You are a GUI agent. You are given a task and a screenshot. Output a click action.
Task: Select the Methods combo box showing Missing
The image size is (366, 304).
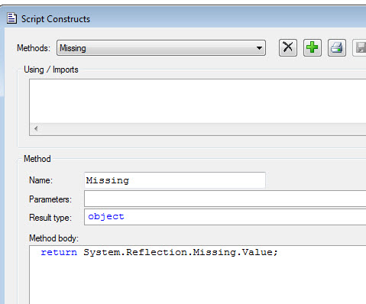[161, 48]
